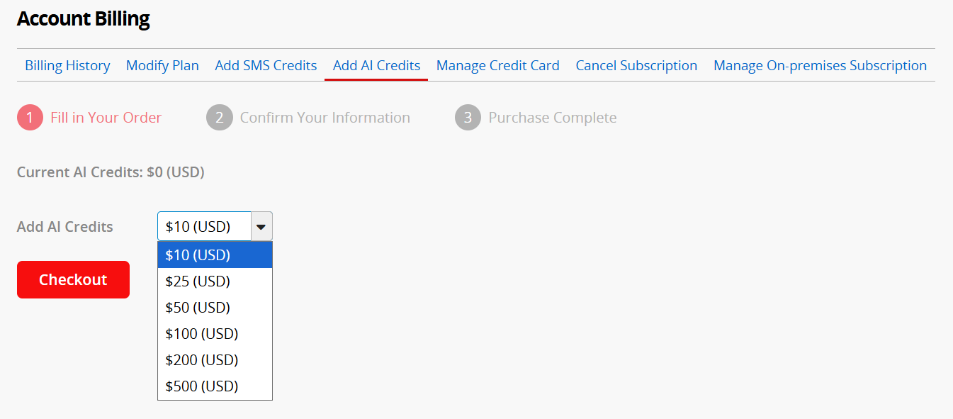Click the step 2 circle icon
This screenshot has height=419, width=953.
click(220, 118)
